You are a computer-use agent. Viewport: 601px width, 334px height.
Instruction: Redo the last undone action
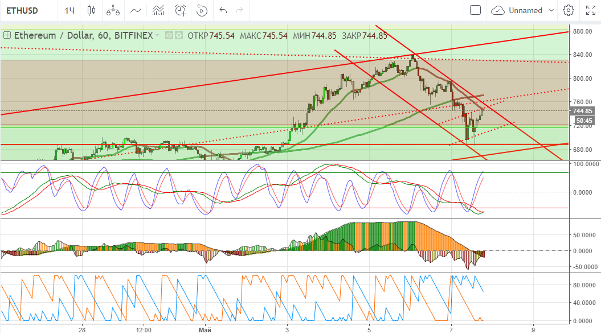click(x=239, y=10)
